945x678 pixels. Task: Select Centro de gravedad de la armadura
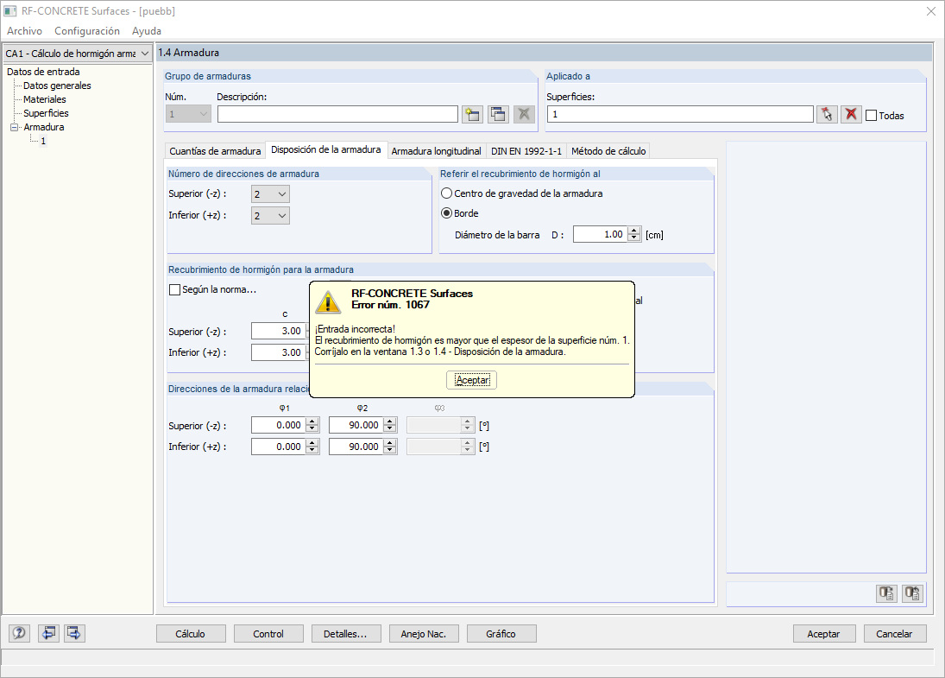[446, 193]
